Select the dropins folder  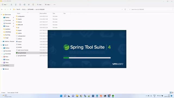(20, 19)
